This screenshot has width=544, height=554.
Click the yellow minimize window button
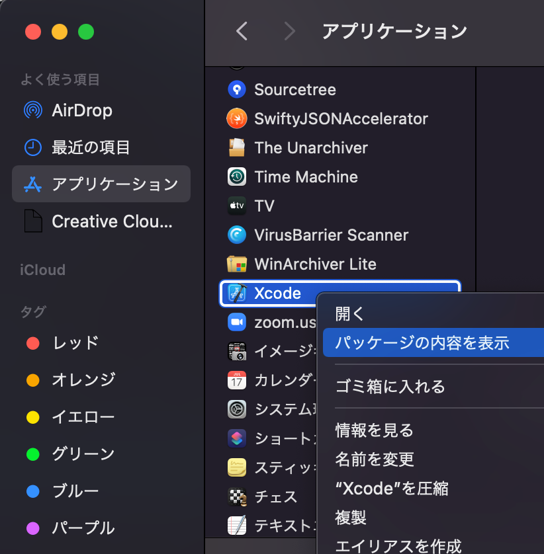click(x=60, y=32)
